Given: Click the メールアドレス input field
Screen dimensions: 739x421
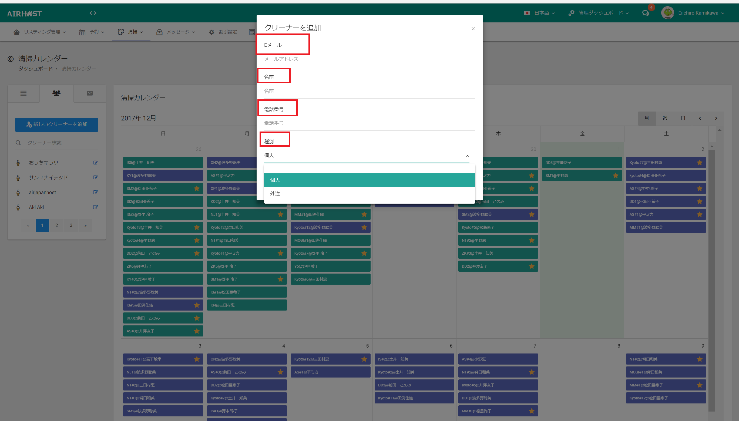Looking at the screenshot, I should (x=369, y=59).
